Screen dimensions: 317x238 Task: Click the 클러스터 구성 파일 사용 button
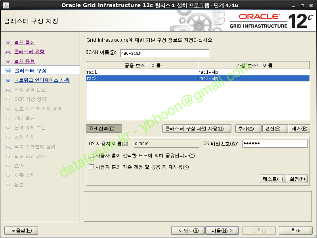[197, 129]
